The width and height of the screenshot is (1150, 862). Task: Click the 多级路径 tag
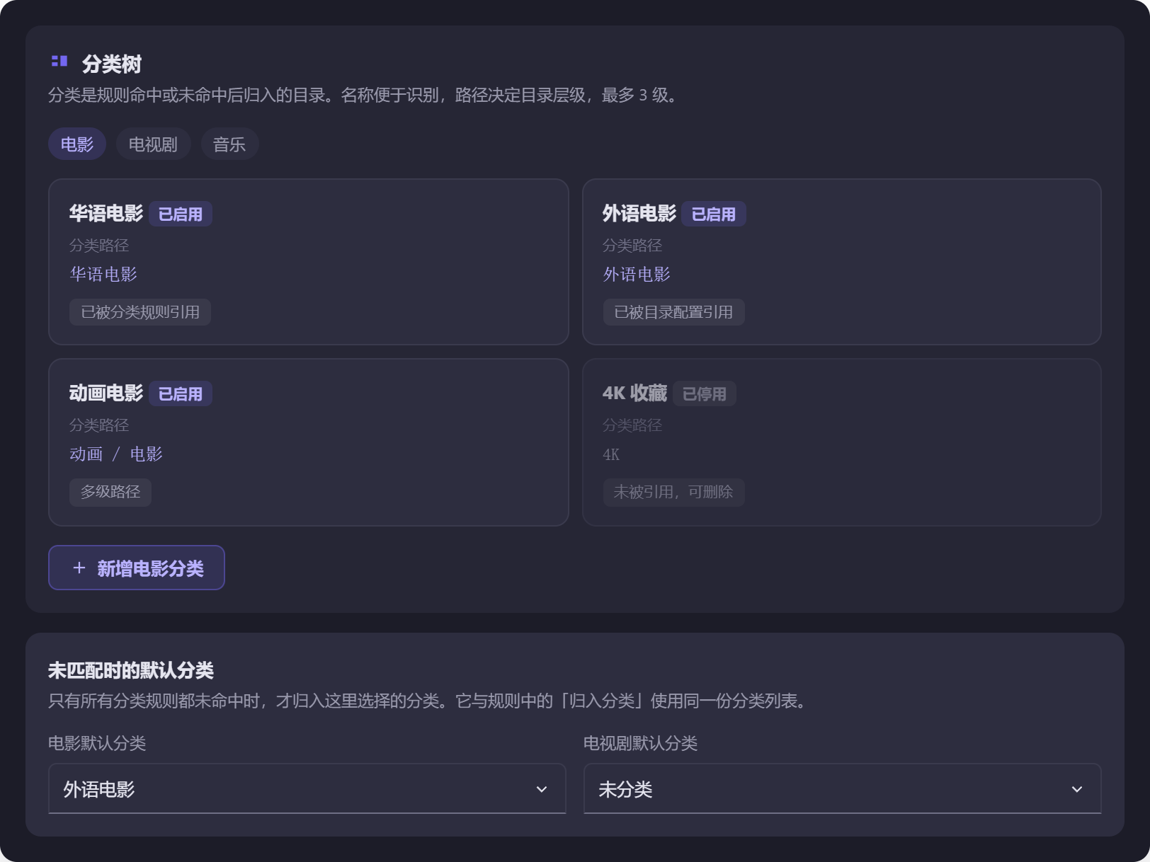pyautogui.click(x=110, y=492)
